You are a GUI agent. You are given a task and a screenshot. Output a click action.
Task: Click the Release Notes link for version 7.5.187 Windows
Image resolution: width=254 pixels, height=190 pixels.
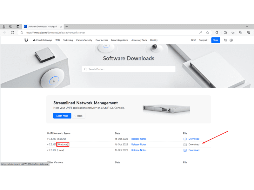pyautogui.click(x=139, y=144)
